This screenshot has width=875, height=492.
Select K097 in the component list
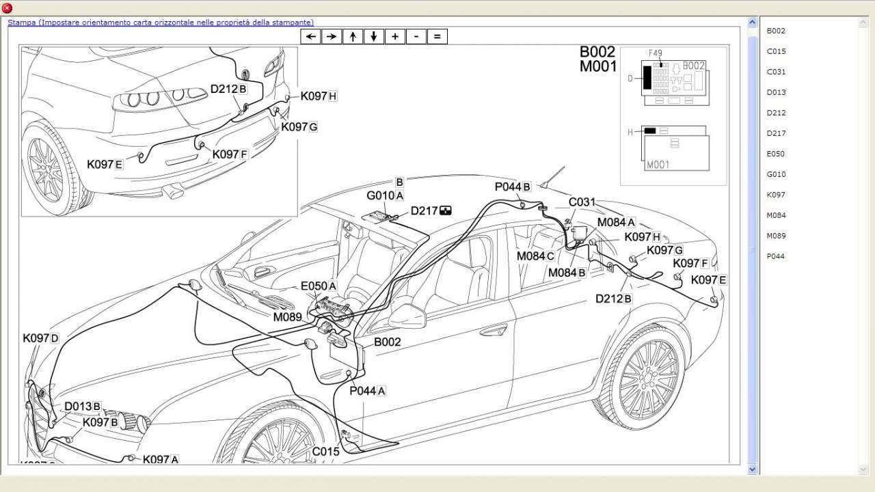click(x=776, y=195)
